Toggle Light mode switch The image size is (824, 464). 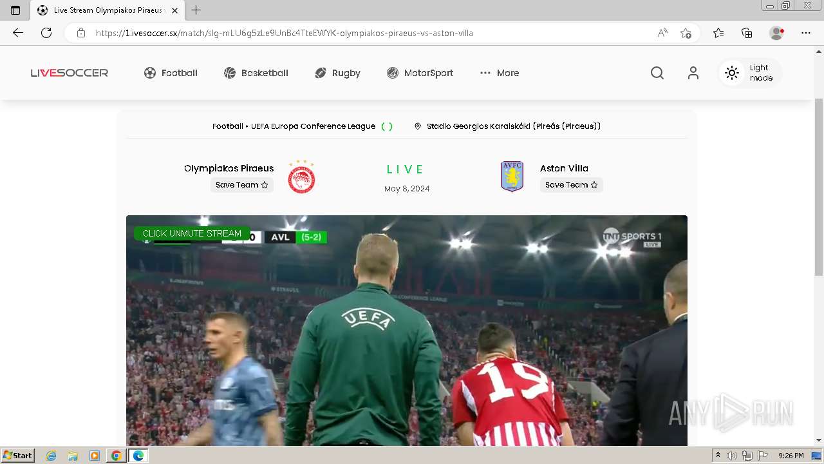point(751,73)
